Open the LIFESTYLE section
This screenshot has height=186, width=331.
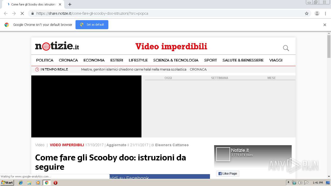click(x=138, y=60)
